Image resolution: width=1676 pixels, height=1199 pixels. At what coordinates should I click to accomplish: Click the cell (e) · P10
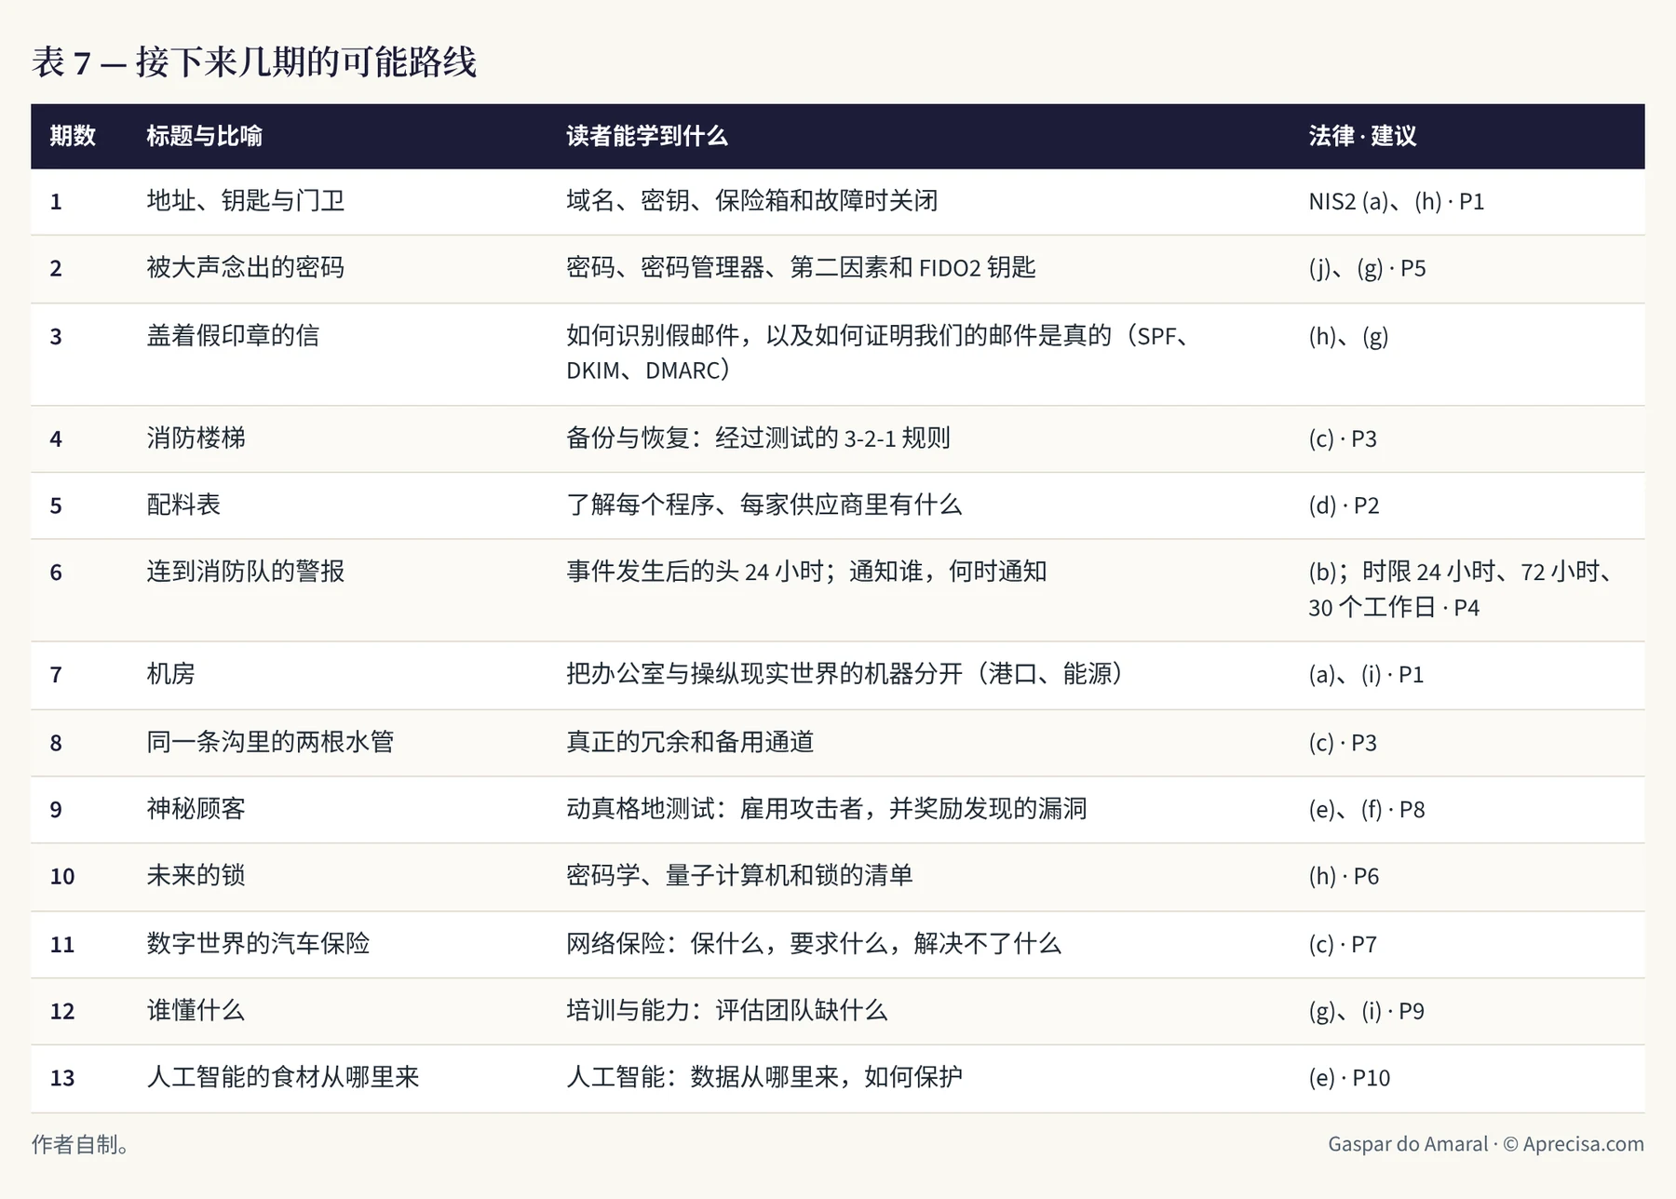tap(1349, 1078)
